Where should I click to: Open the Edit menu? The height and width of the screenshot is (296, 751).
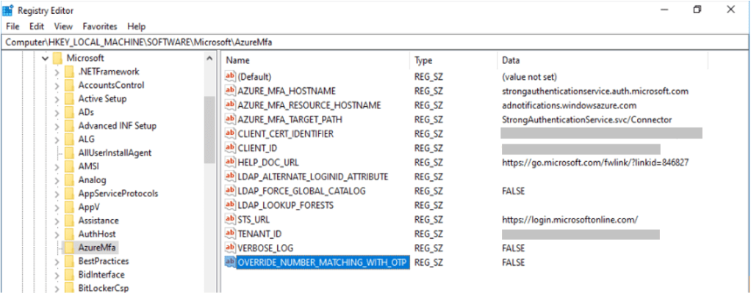click(37, 26)
